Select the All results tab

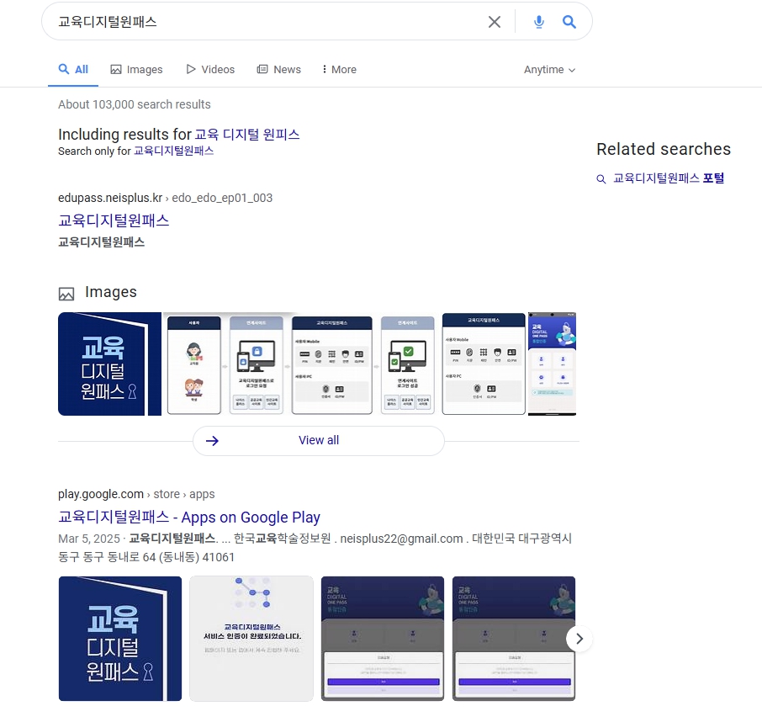pos(73,70)
